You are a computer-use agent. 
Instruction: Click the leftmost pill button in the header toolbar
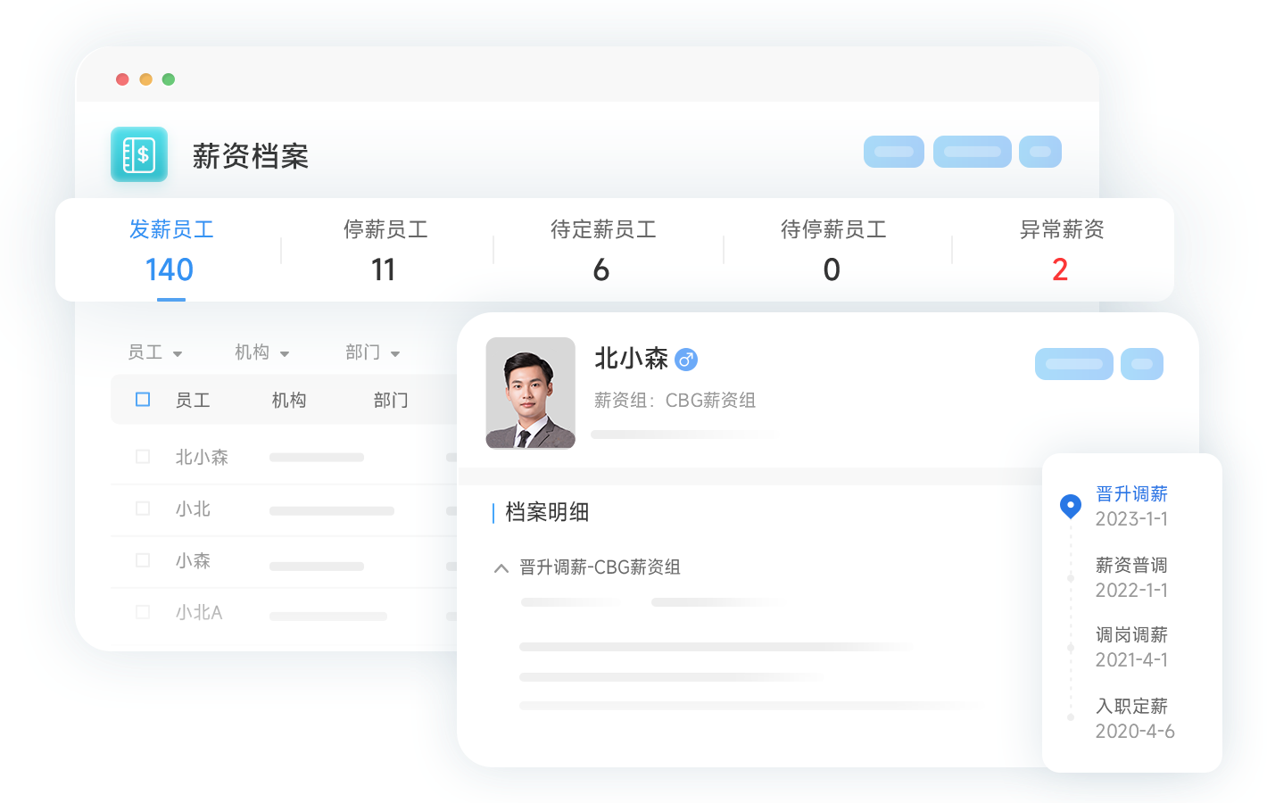[893, 152]
